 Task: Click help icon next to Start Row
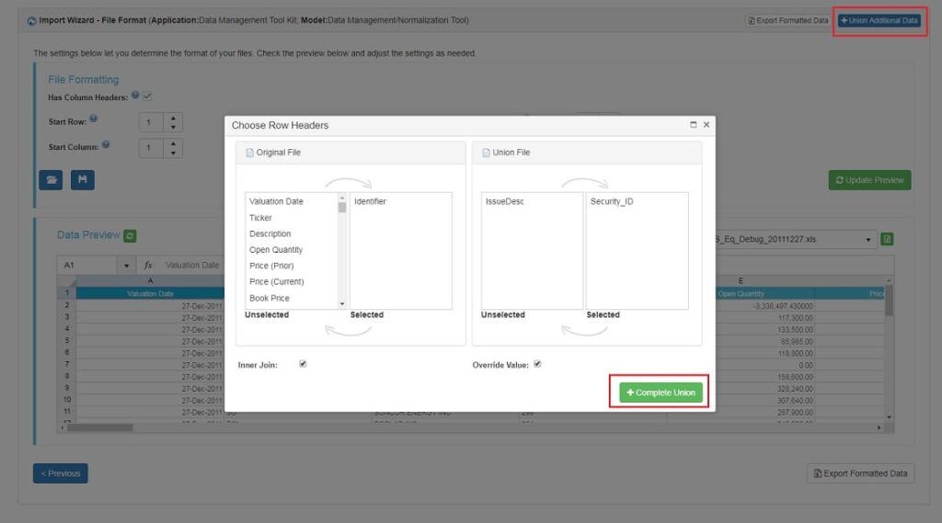coord(94,119)
